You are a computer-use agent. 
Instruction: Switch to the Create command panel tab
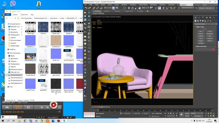coord(195,17)
